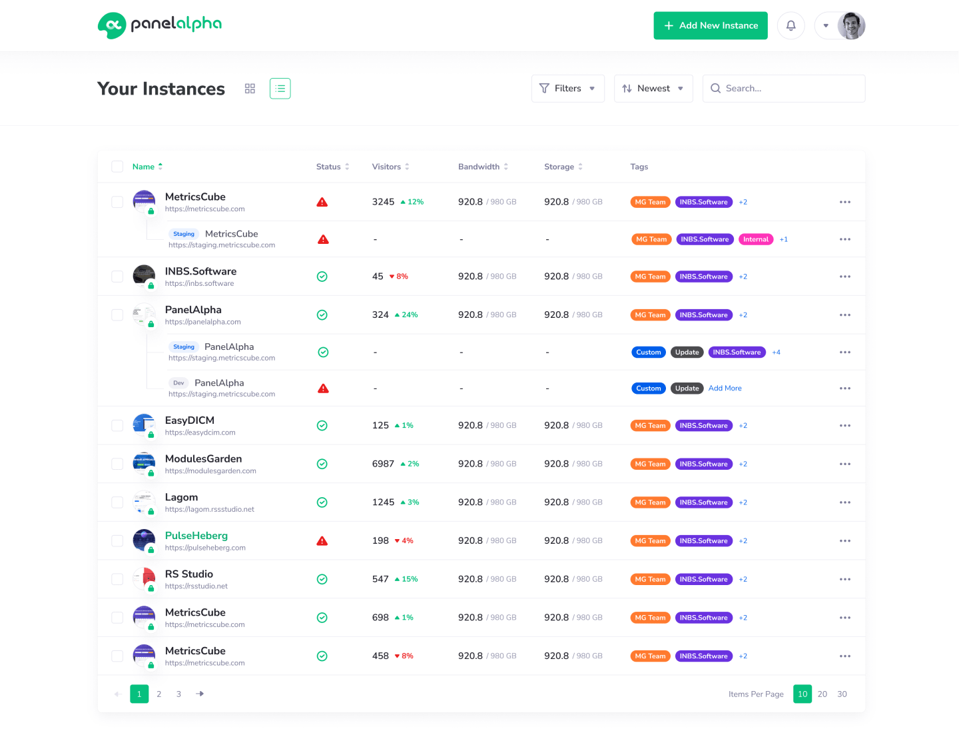Screen dimensions: 959x737
Task: Check the PulseHeberg row checkbox
Action: [x=117, y=541]
